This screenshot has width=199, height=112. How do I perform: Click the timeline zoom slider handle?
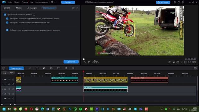click(x=11, y=105)
